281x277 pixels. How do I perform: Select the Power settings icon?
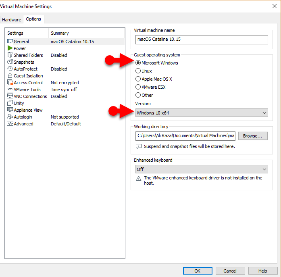click(10, 48)
